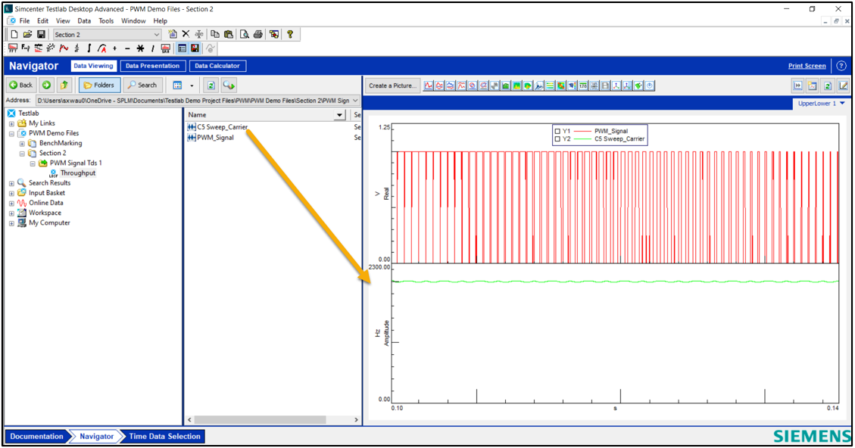Click the green forward arrow icon

click(46, 85)
